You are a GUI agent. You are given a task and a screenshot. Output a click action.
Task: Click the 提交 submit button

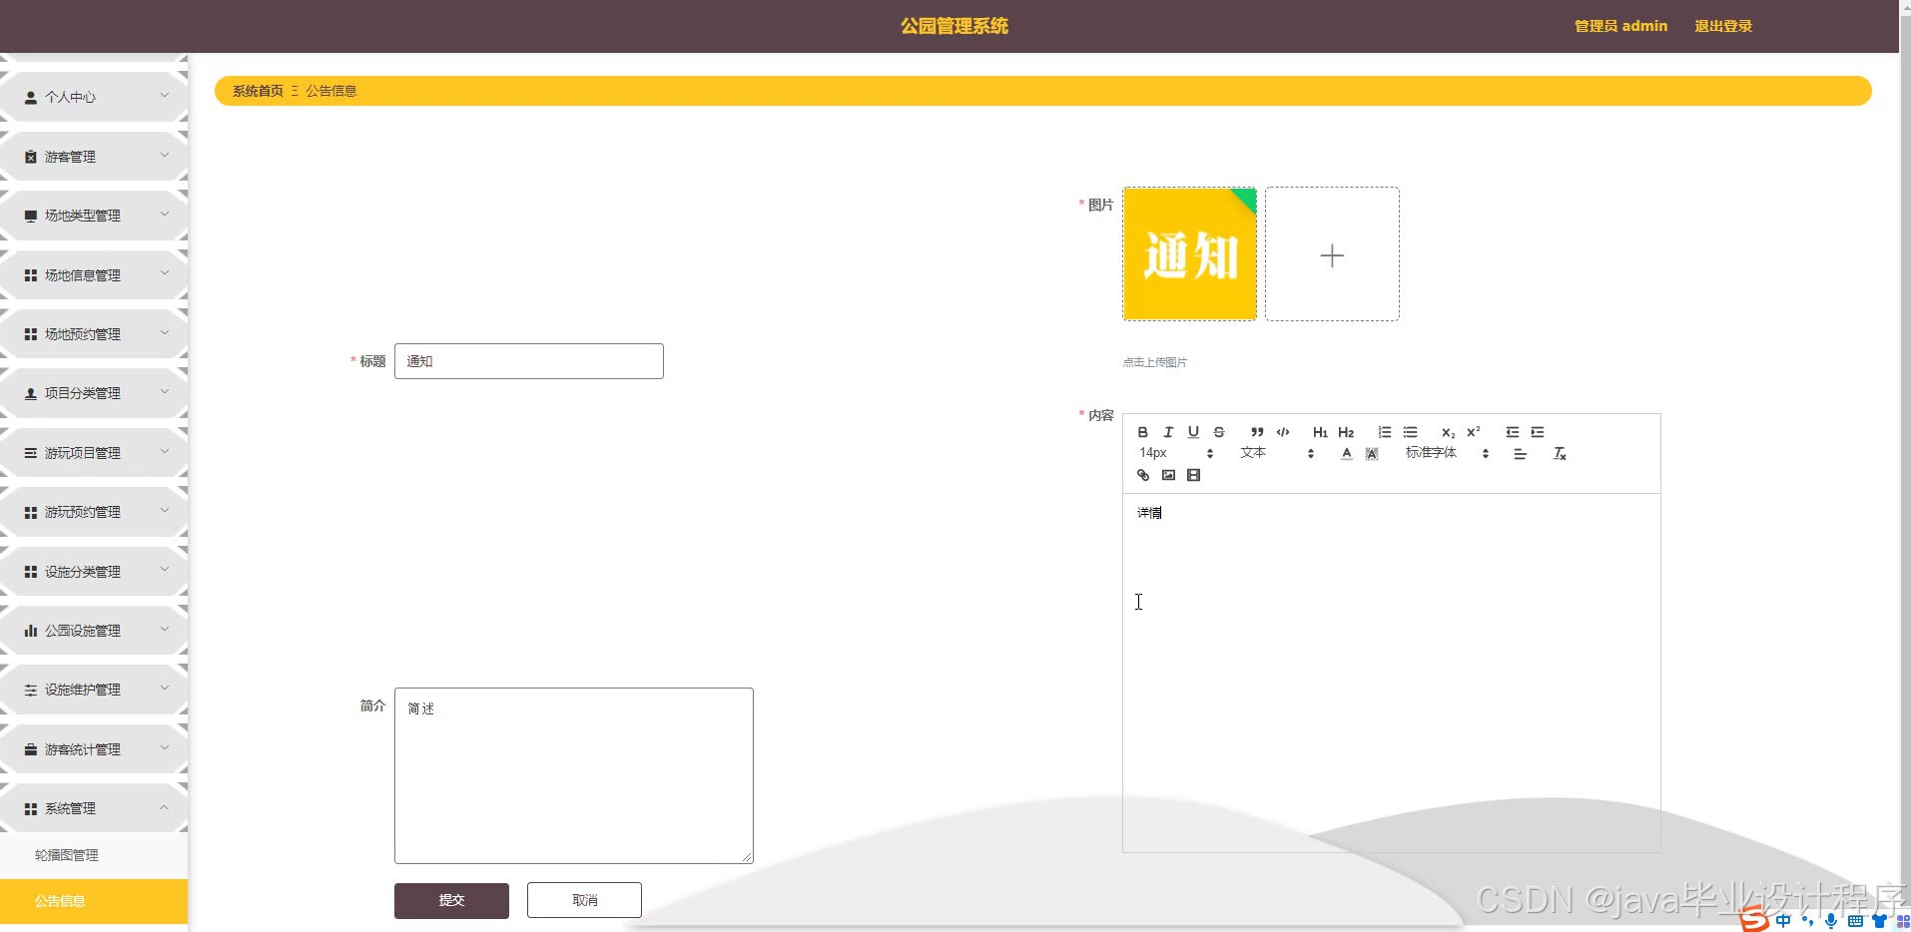[451, 900]
